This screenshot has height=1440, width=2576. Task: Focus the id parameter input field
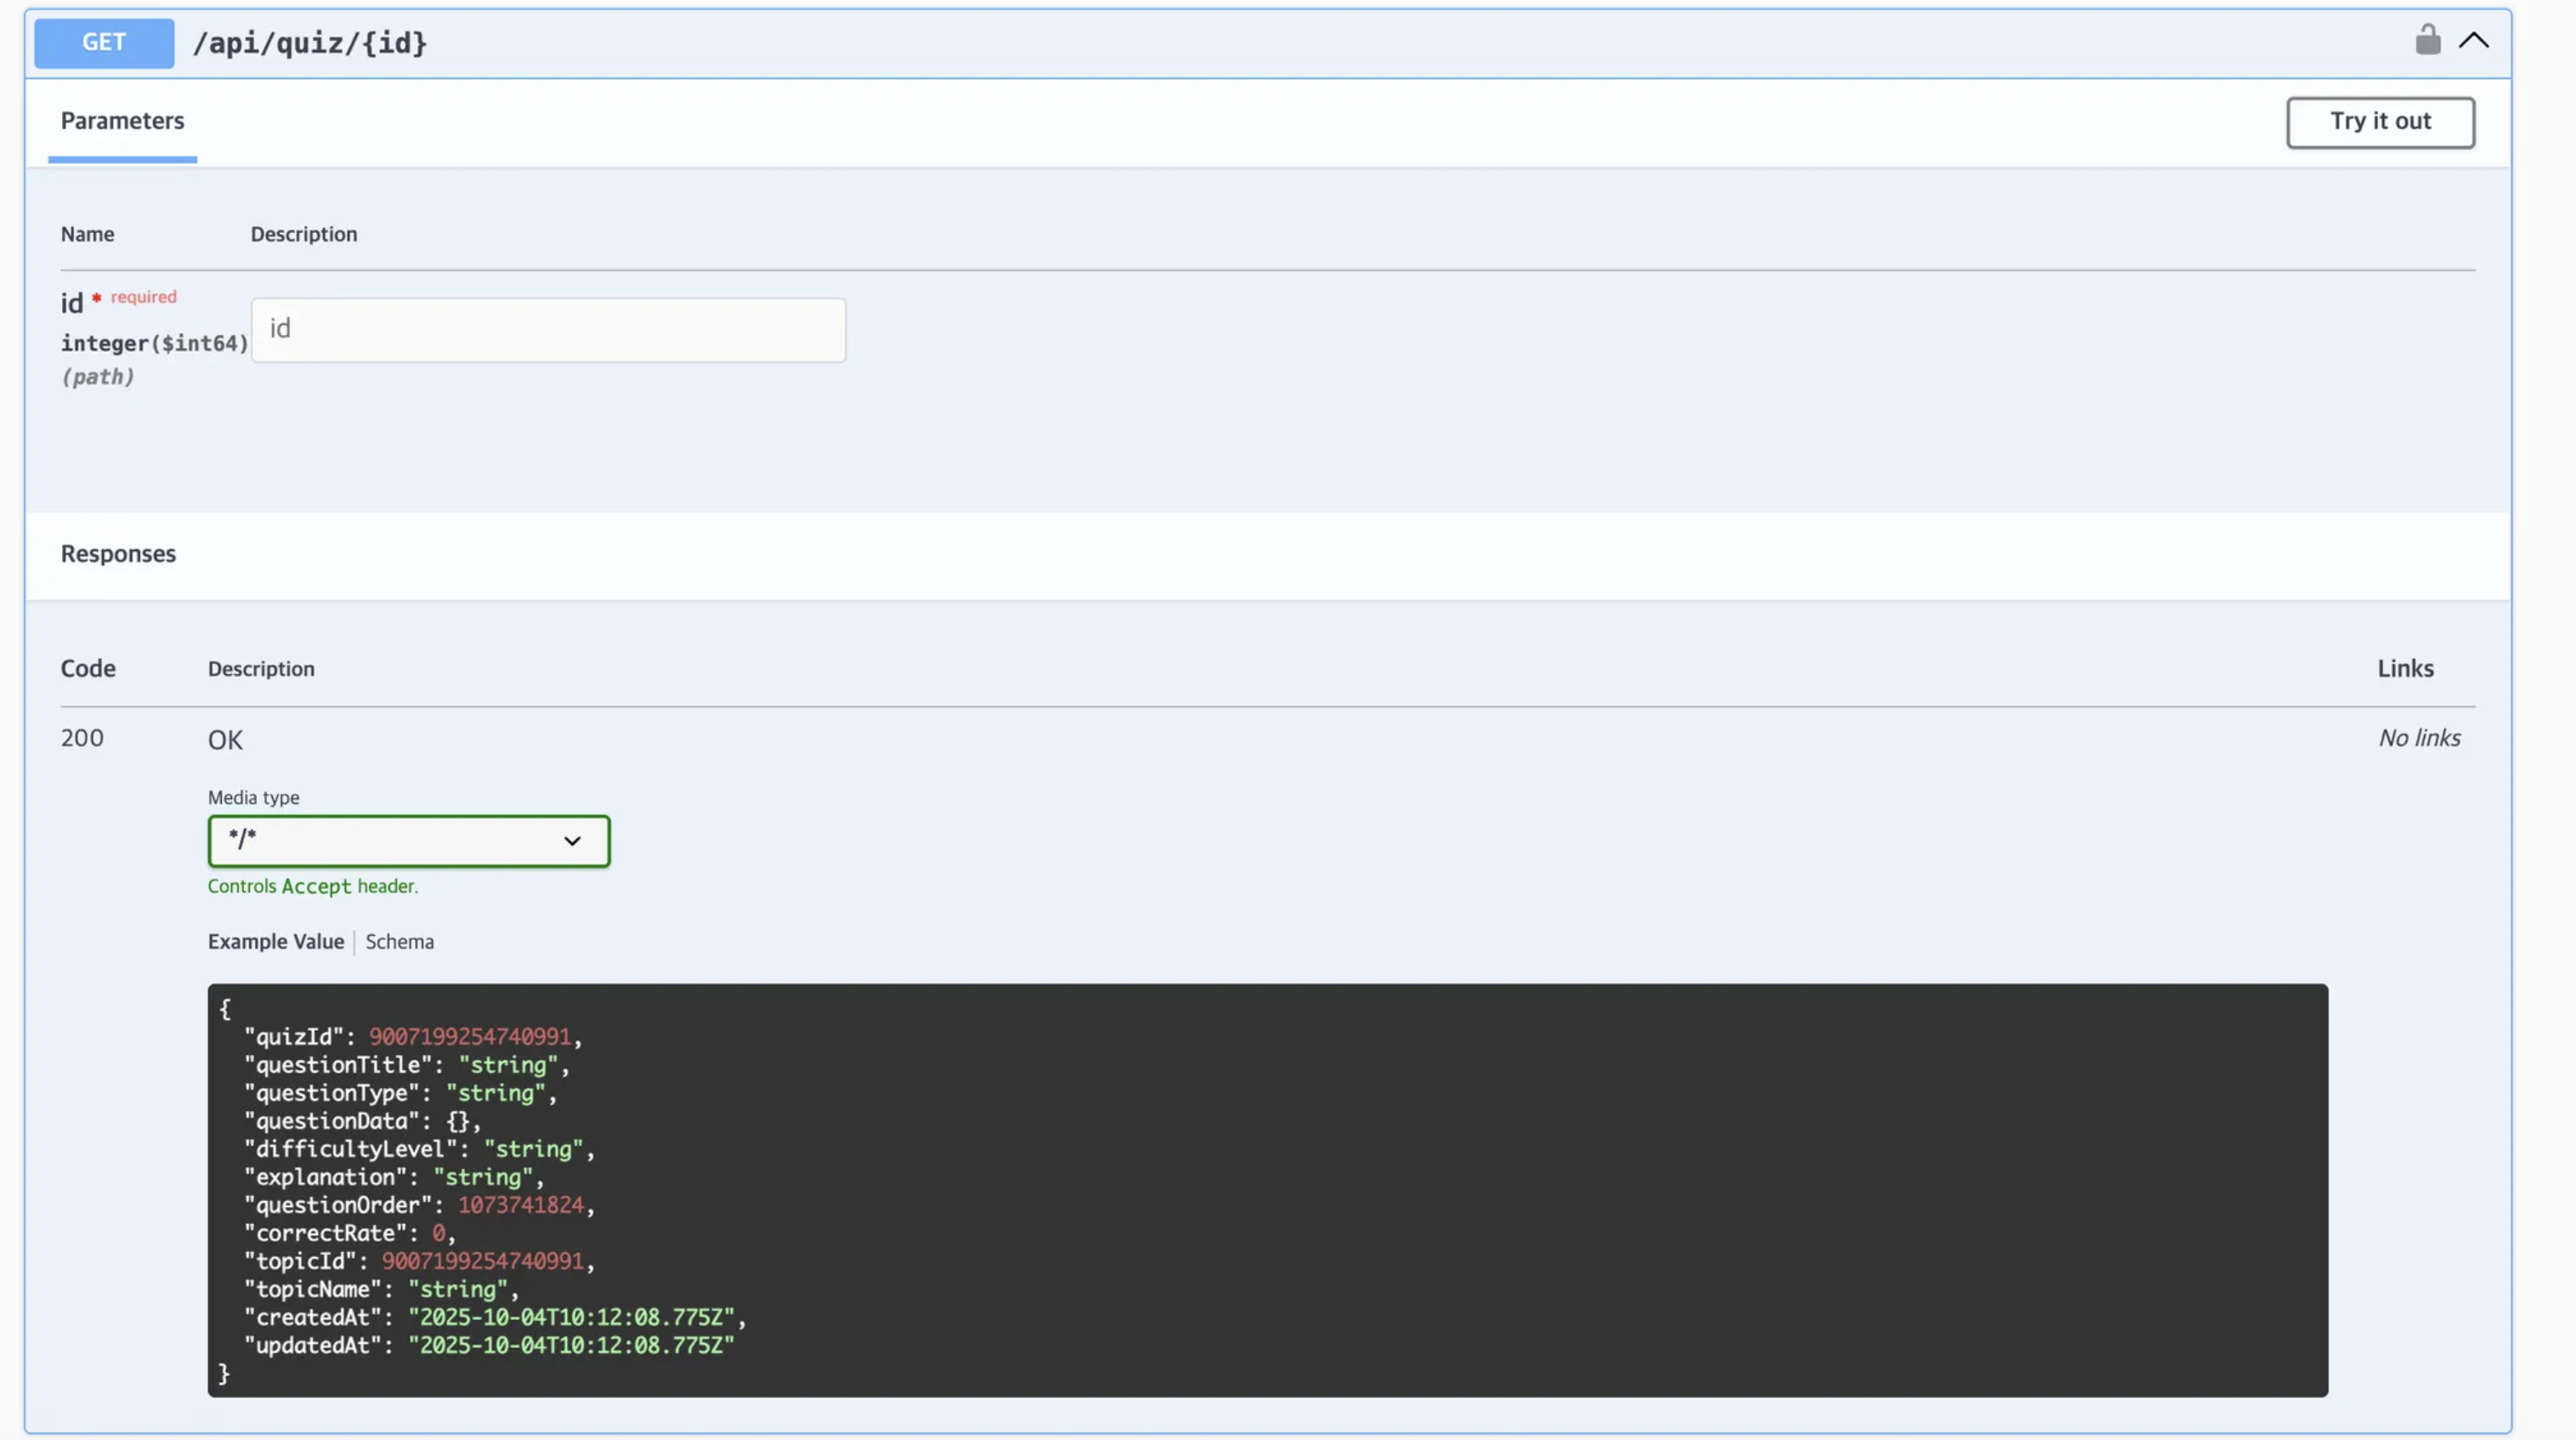[548, 330]
